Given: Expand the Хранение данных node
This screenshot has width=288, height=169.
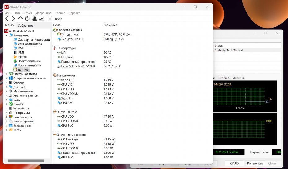Looking at the screenshot, I should 7,96.
